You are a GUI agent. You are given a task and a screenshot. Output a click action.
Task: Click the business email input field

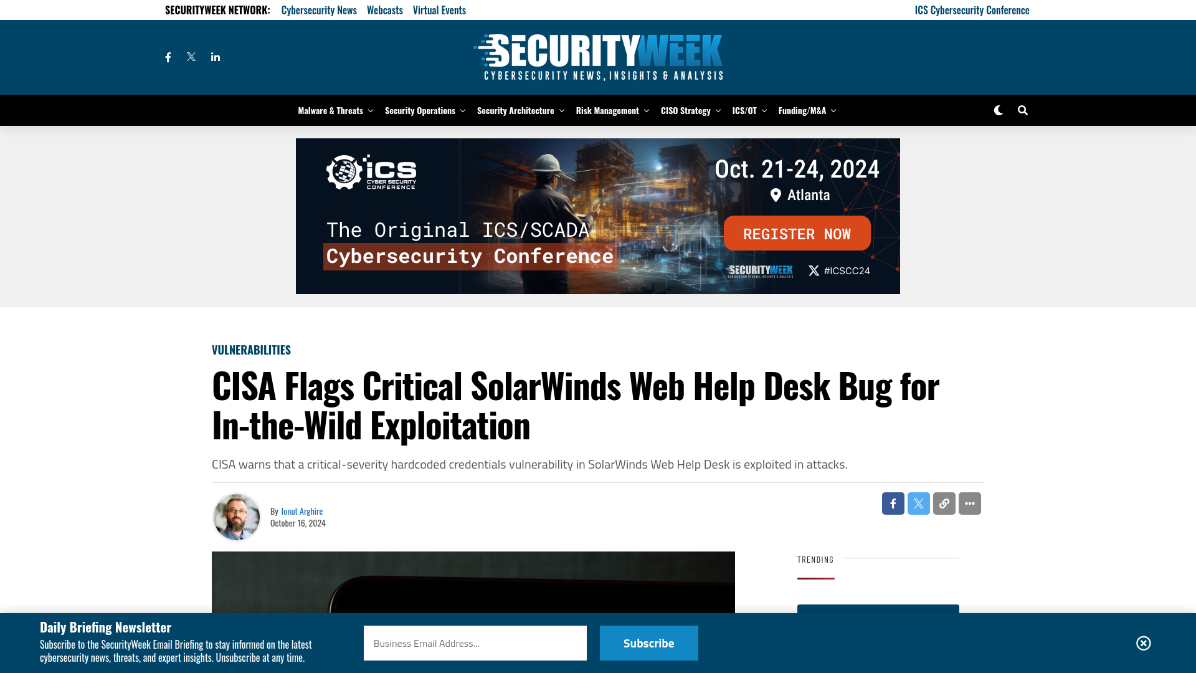click(475, 642)
